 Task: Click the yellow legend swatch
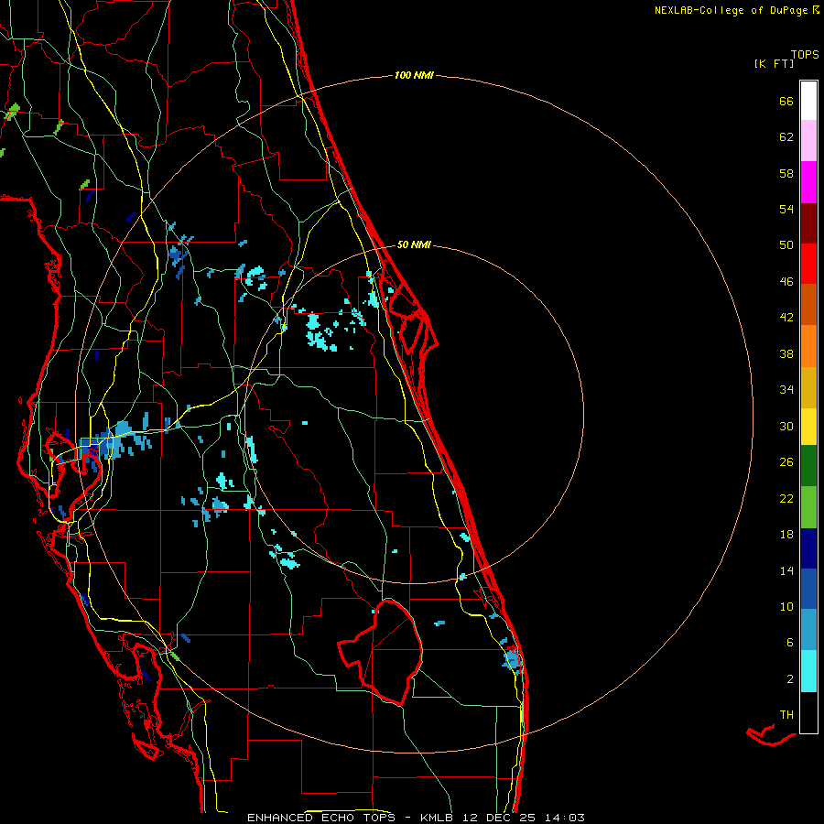(808, 427)
